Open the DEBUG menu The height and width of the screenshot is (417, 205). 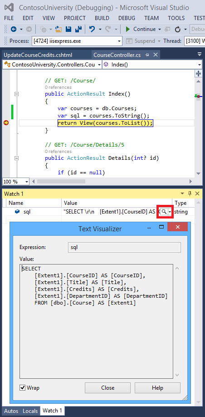[127, 18]
